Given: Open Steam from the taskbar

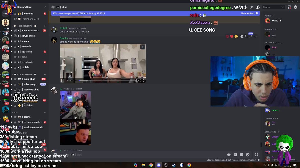Looking at the screenshot, I should click(174, 165).
